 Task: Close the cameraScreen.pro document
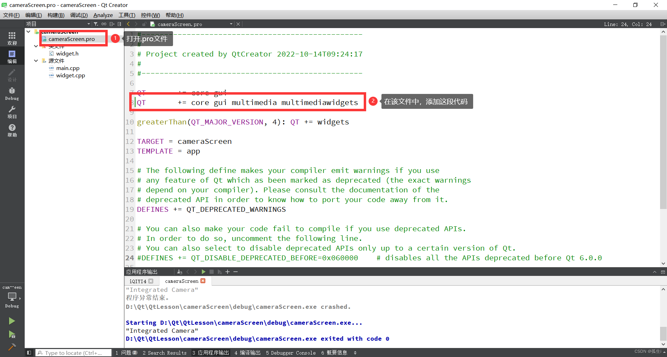coord(238,24)
